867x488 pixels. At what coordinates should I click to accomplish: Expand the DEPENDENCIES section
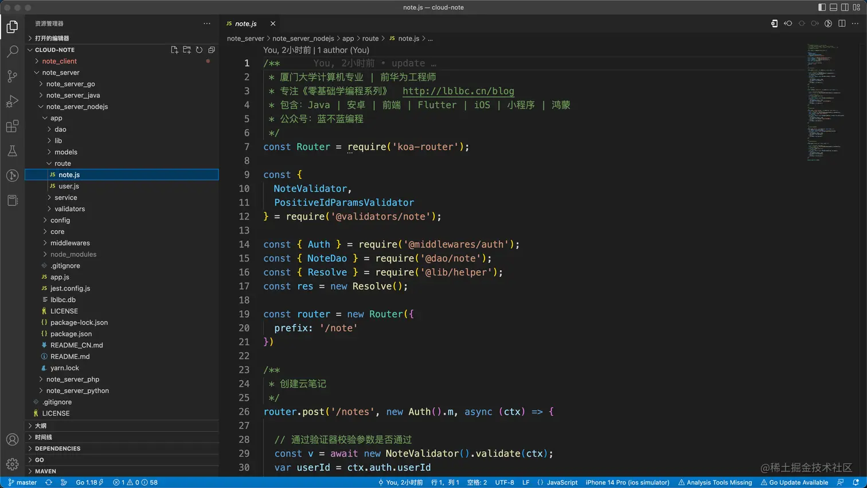[x=122, y=448]
